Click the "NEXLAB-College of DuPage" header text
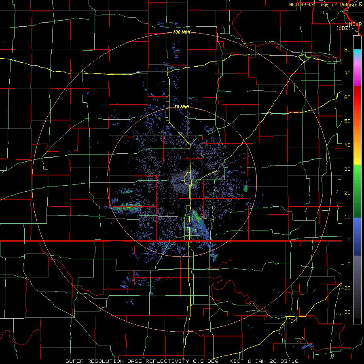364x364 pixels. [x=323, y=4]
